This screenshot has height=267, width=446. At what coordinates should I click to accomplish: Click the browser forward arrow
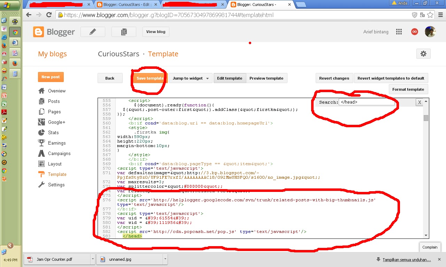click(x=39, y=15)
